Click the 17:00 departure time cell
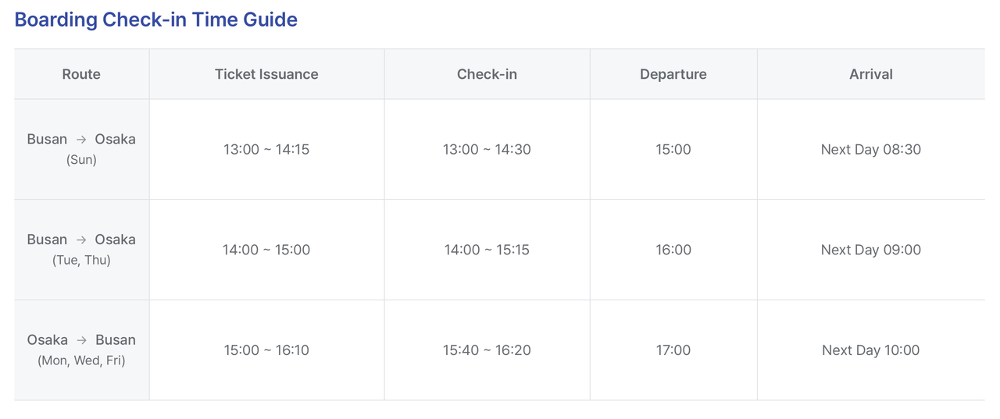The height and width of the screenshot is (419, 1000). point(673,350)
